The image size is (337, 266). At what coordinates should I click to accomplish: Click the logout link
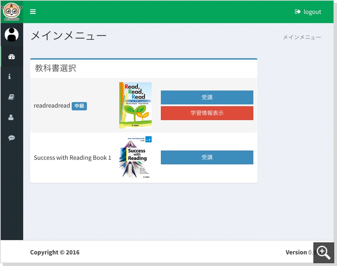[308, 12]
